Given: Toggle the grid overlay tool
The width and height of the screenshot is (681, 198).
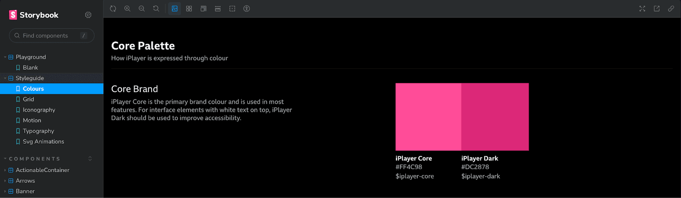Looking at the screenshot, I should pyautogui.click(x=189, y=8).
